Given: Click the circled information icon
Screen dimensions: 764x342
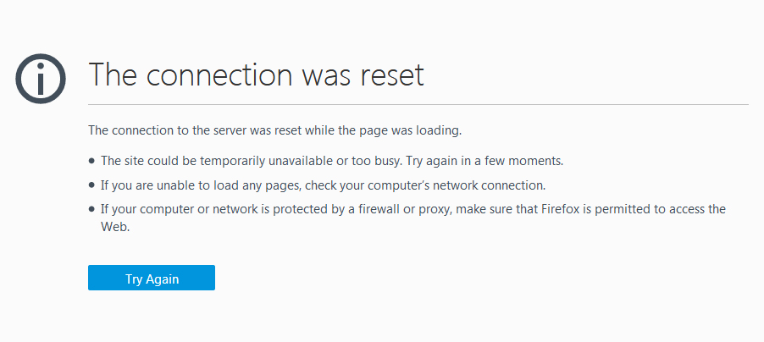Looking at the screenshot, I should (41, 79).
